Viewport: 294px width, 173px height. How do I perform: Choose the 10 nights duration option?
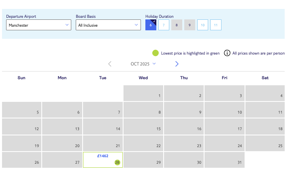coord(202,25)
